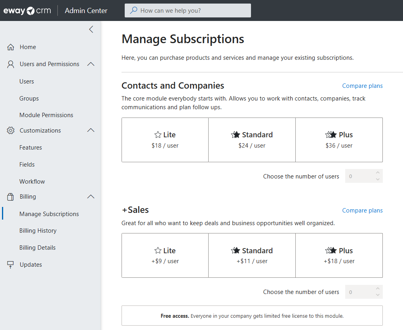Click the Customizations gear icon
The image size is (403, 330).
[x=11, y=131]
